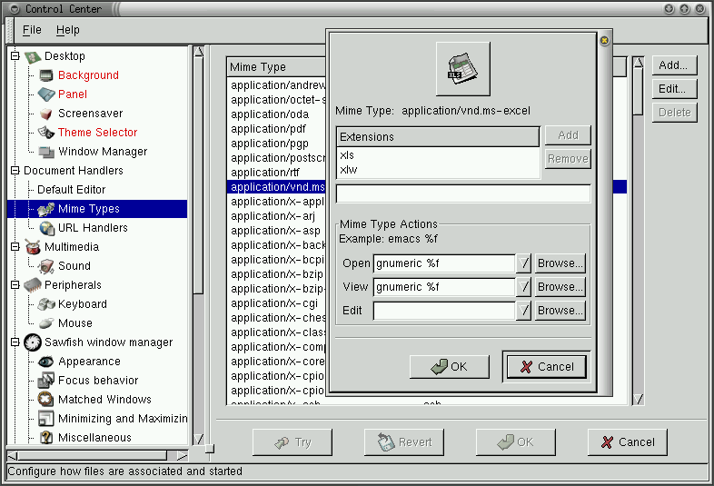Open the Help menu
This screenshot has height=486, width=714.
pyautogui.click(x=68, y=30)
